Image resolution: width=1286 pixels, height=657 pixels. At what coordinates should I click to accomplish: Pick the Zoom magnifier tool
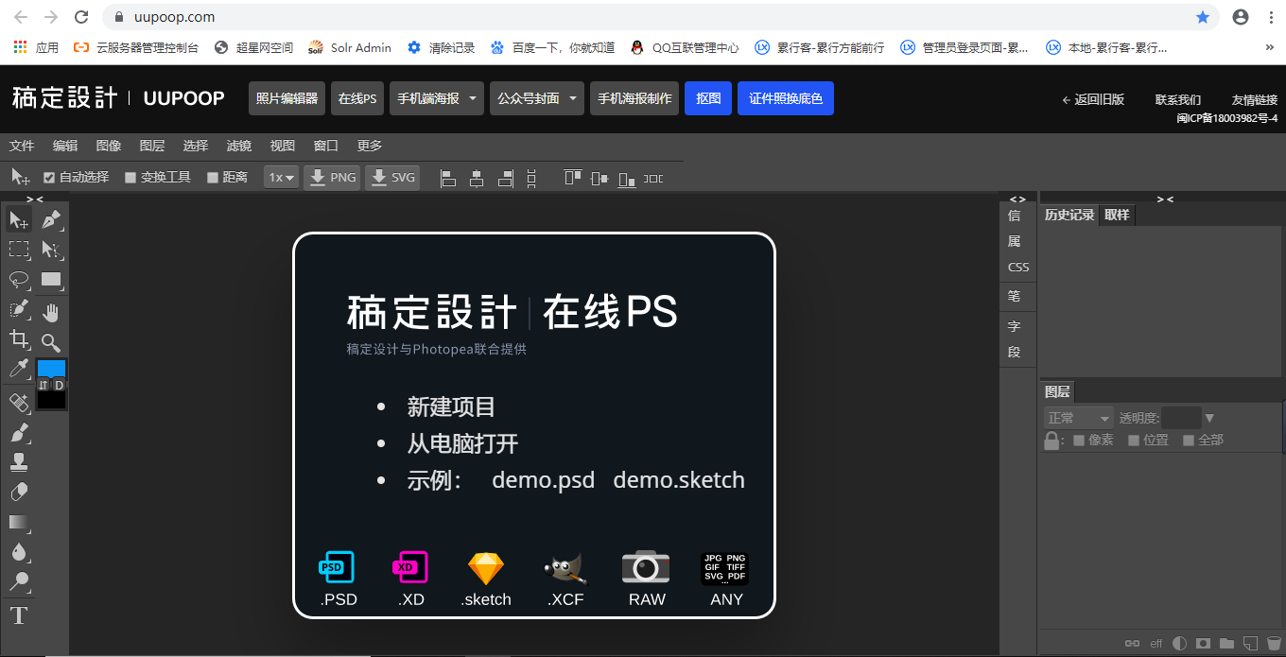click(x=52, y=341)
